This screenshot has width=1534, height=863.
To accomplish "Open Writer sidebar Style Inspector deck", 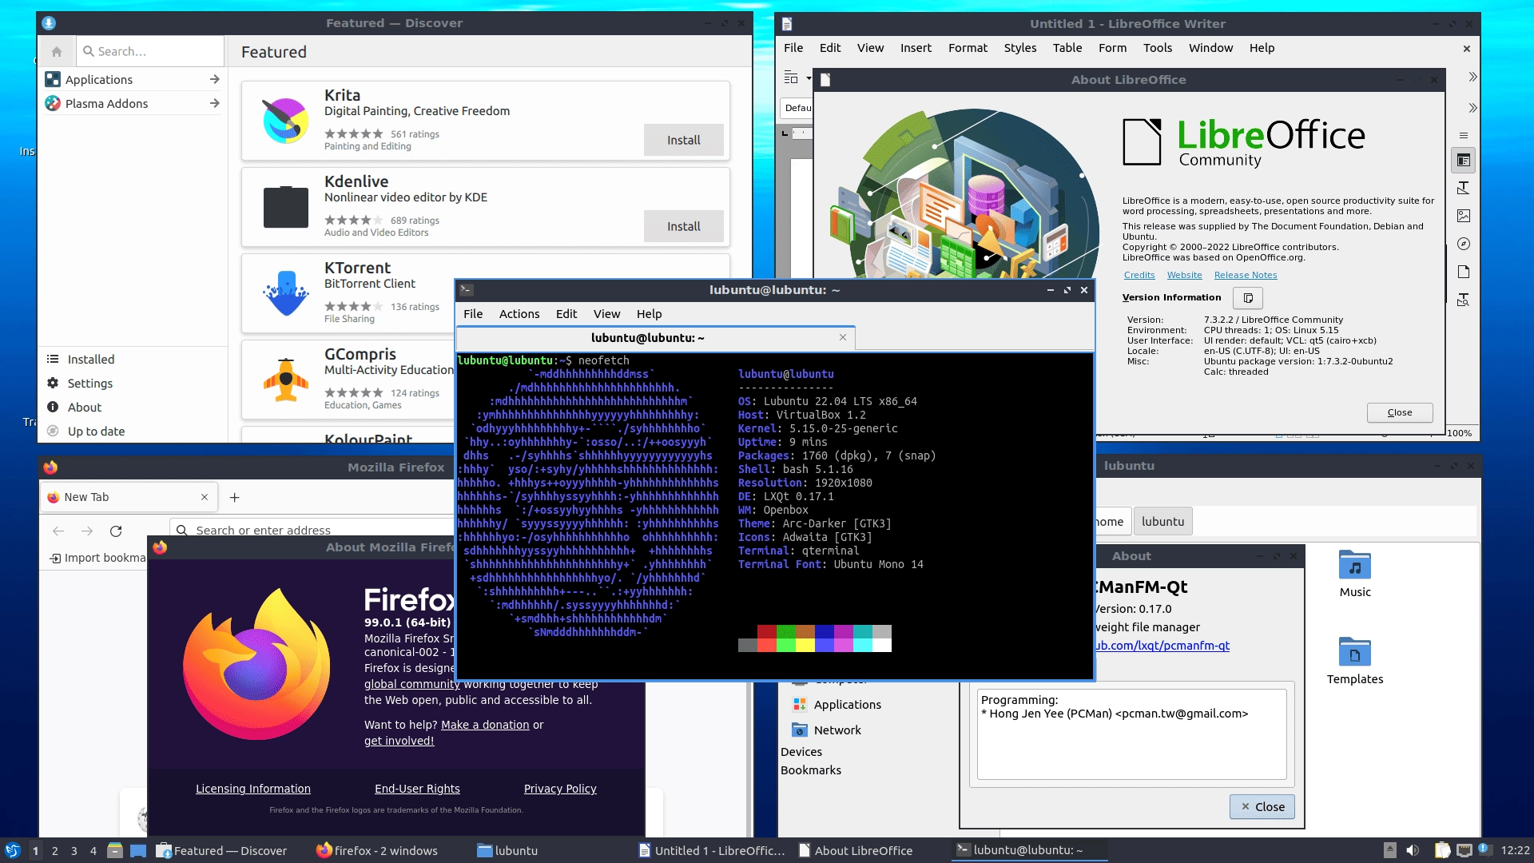I will [x=1464, y=300].
